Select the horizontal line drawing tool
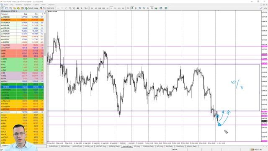Viewport: 268px width, 151px height. point(58,8)
